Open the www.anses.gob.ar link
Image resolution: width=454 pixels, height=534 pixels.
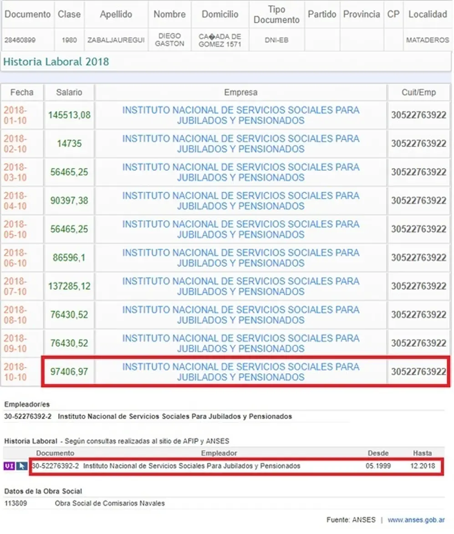tap(416, 520)
